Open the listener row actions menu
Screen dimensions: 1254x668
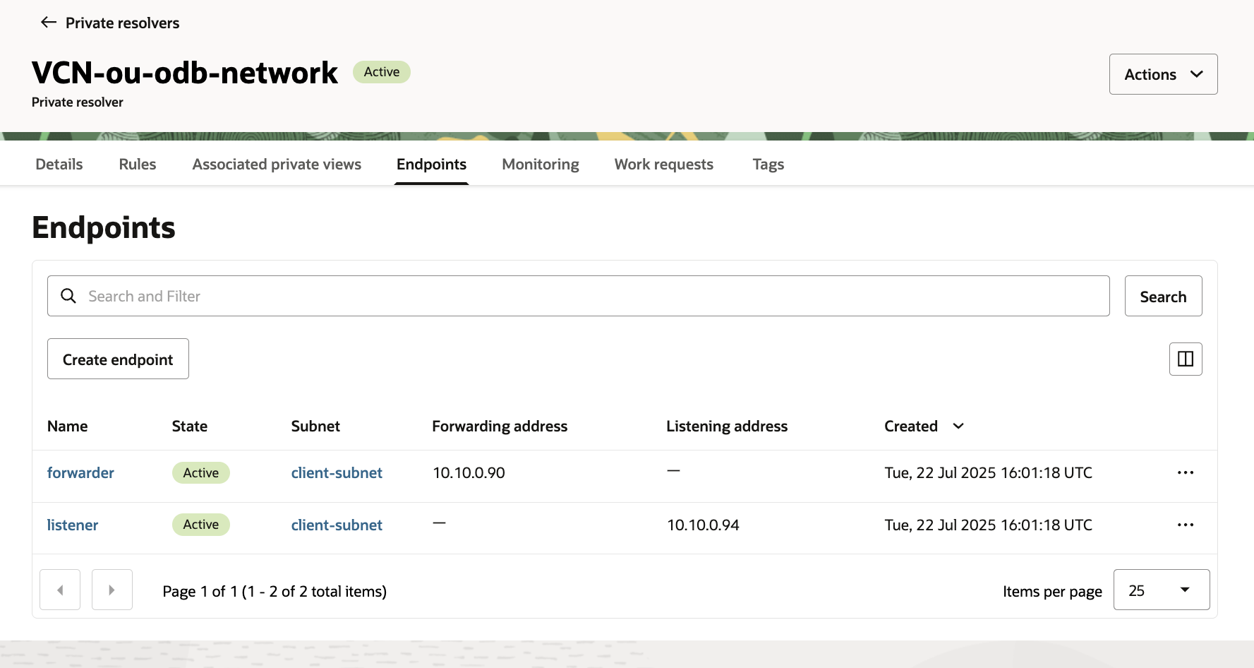tap(1186, 525)
